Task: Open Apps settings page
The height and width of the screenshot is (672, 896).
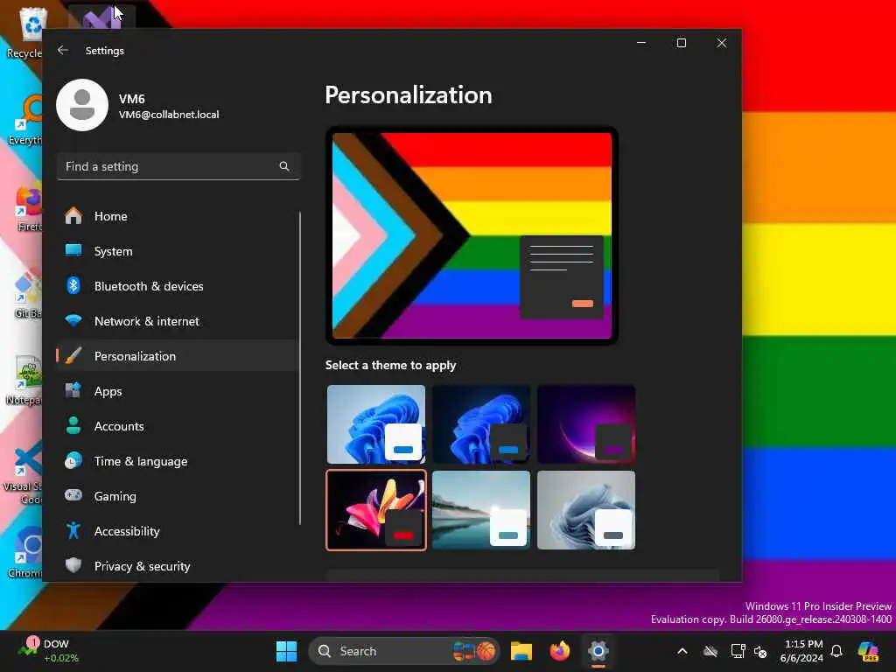Action: pos(178,391)
